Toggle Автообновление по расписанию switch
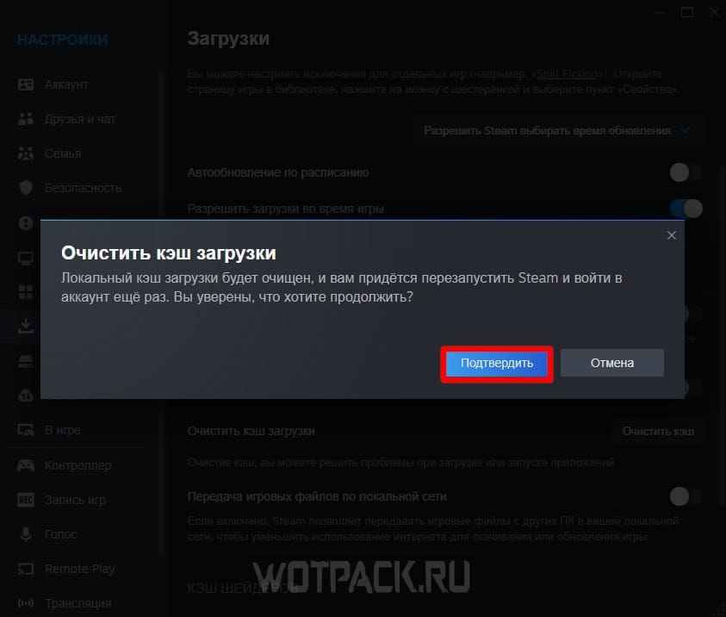The width and height of the screenshot is (726, 617). pyautogui.click(x=686, y=173)
